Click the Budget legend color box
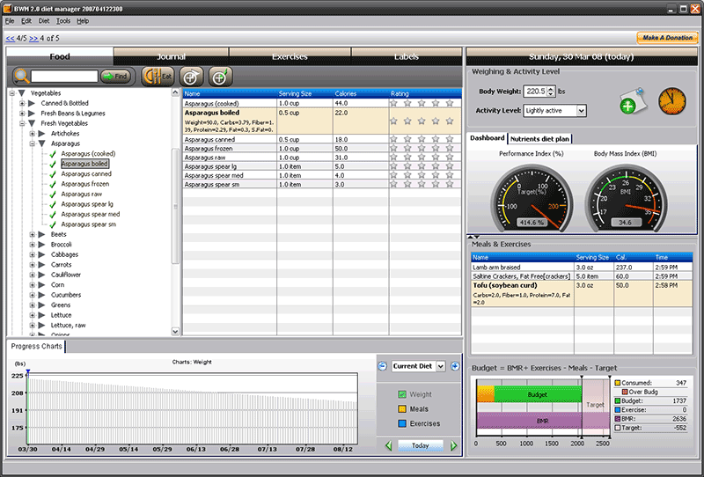This screenshot has width=704, height=477. 618,401
